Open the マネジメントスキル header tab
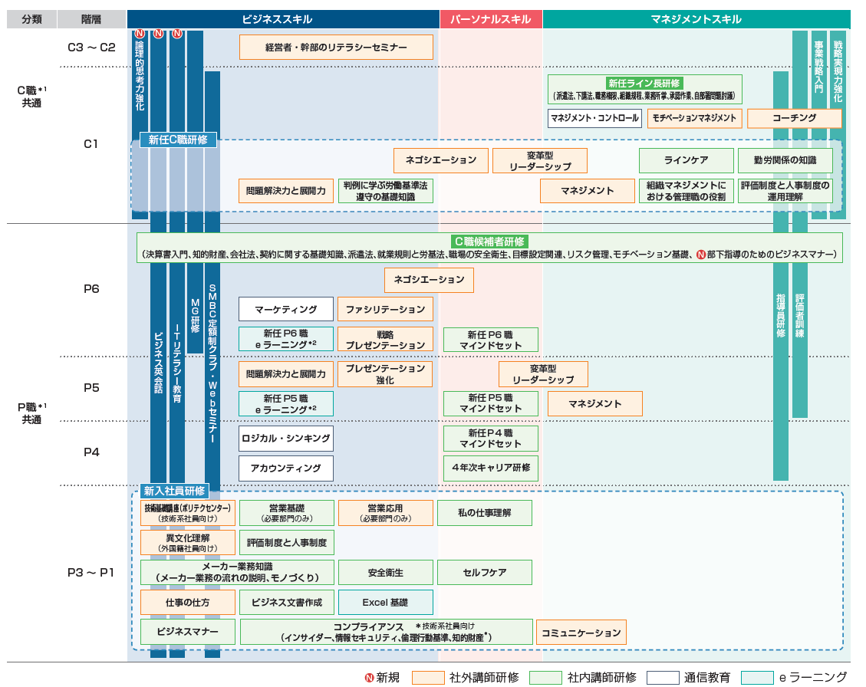This screenshot has height=687, width=866. click(696, 19)
